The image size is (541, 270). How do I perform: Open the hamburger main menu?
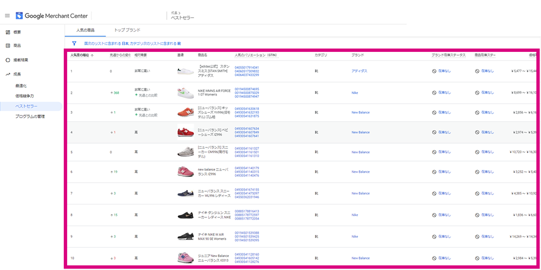(7, 16)
